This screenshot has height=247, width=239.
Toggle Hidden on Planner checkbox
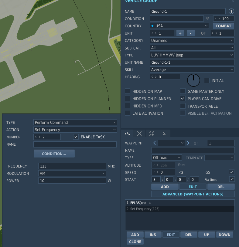pos(128,98)
